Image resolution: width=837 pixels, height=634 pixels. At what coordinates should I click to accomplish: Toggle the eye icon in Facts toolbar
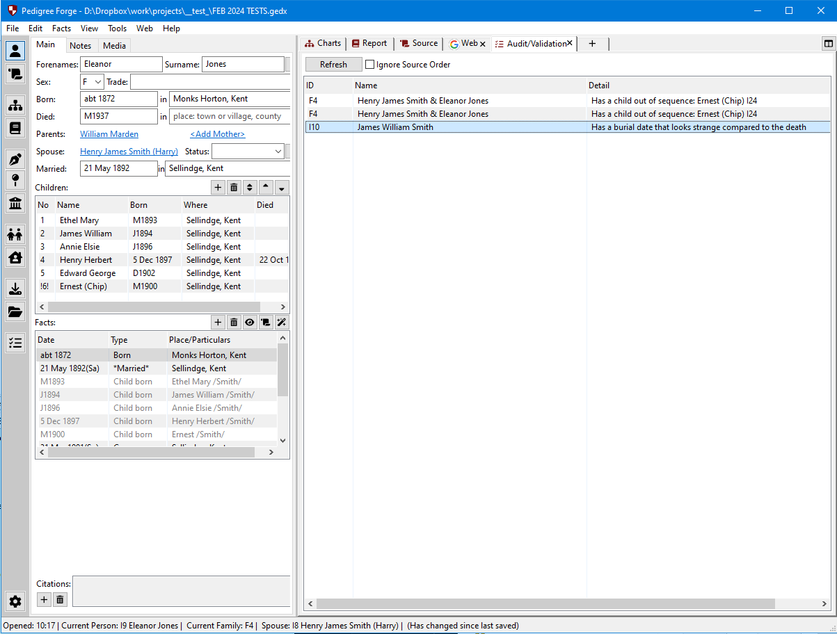point(250,323)
